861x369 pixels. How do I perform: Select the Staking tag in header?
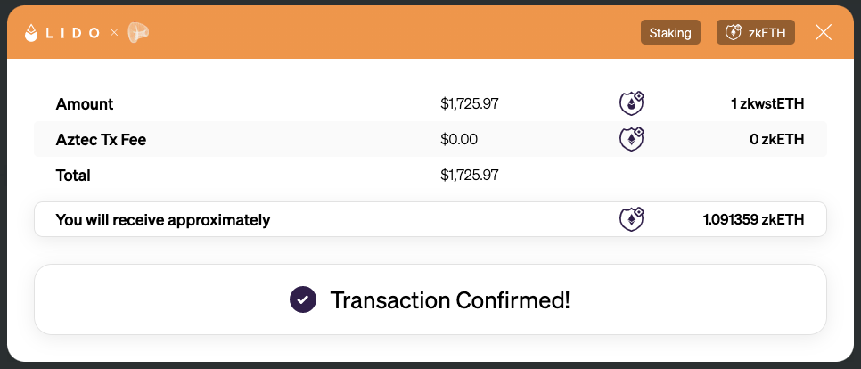[x=670, y=32]
